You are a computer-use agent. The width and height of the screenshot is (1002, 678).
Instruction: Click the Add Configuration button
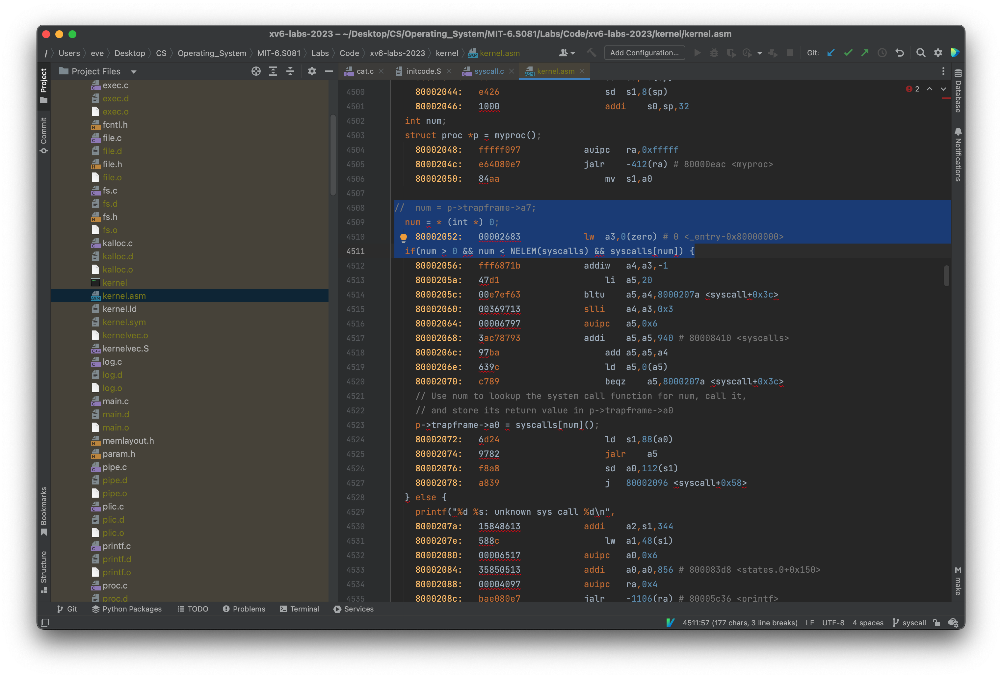coord(644,53)
